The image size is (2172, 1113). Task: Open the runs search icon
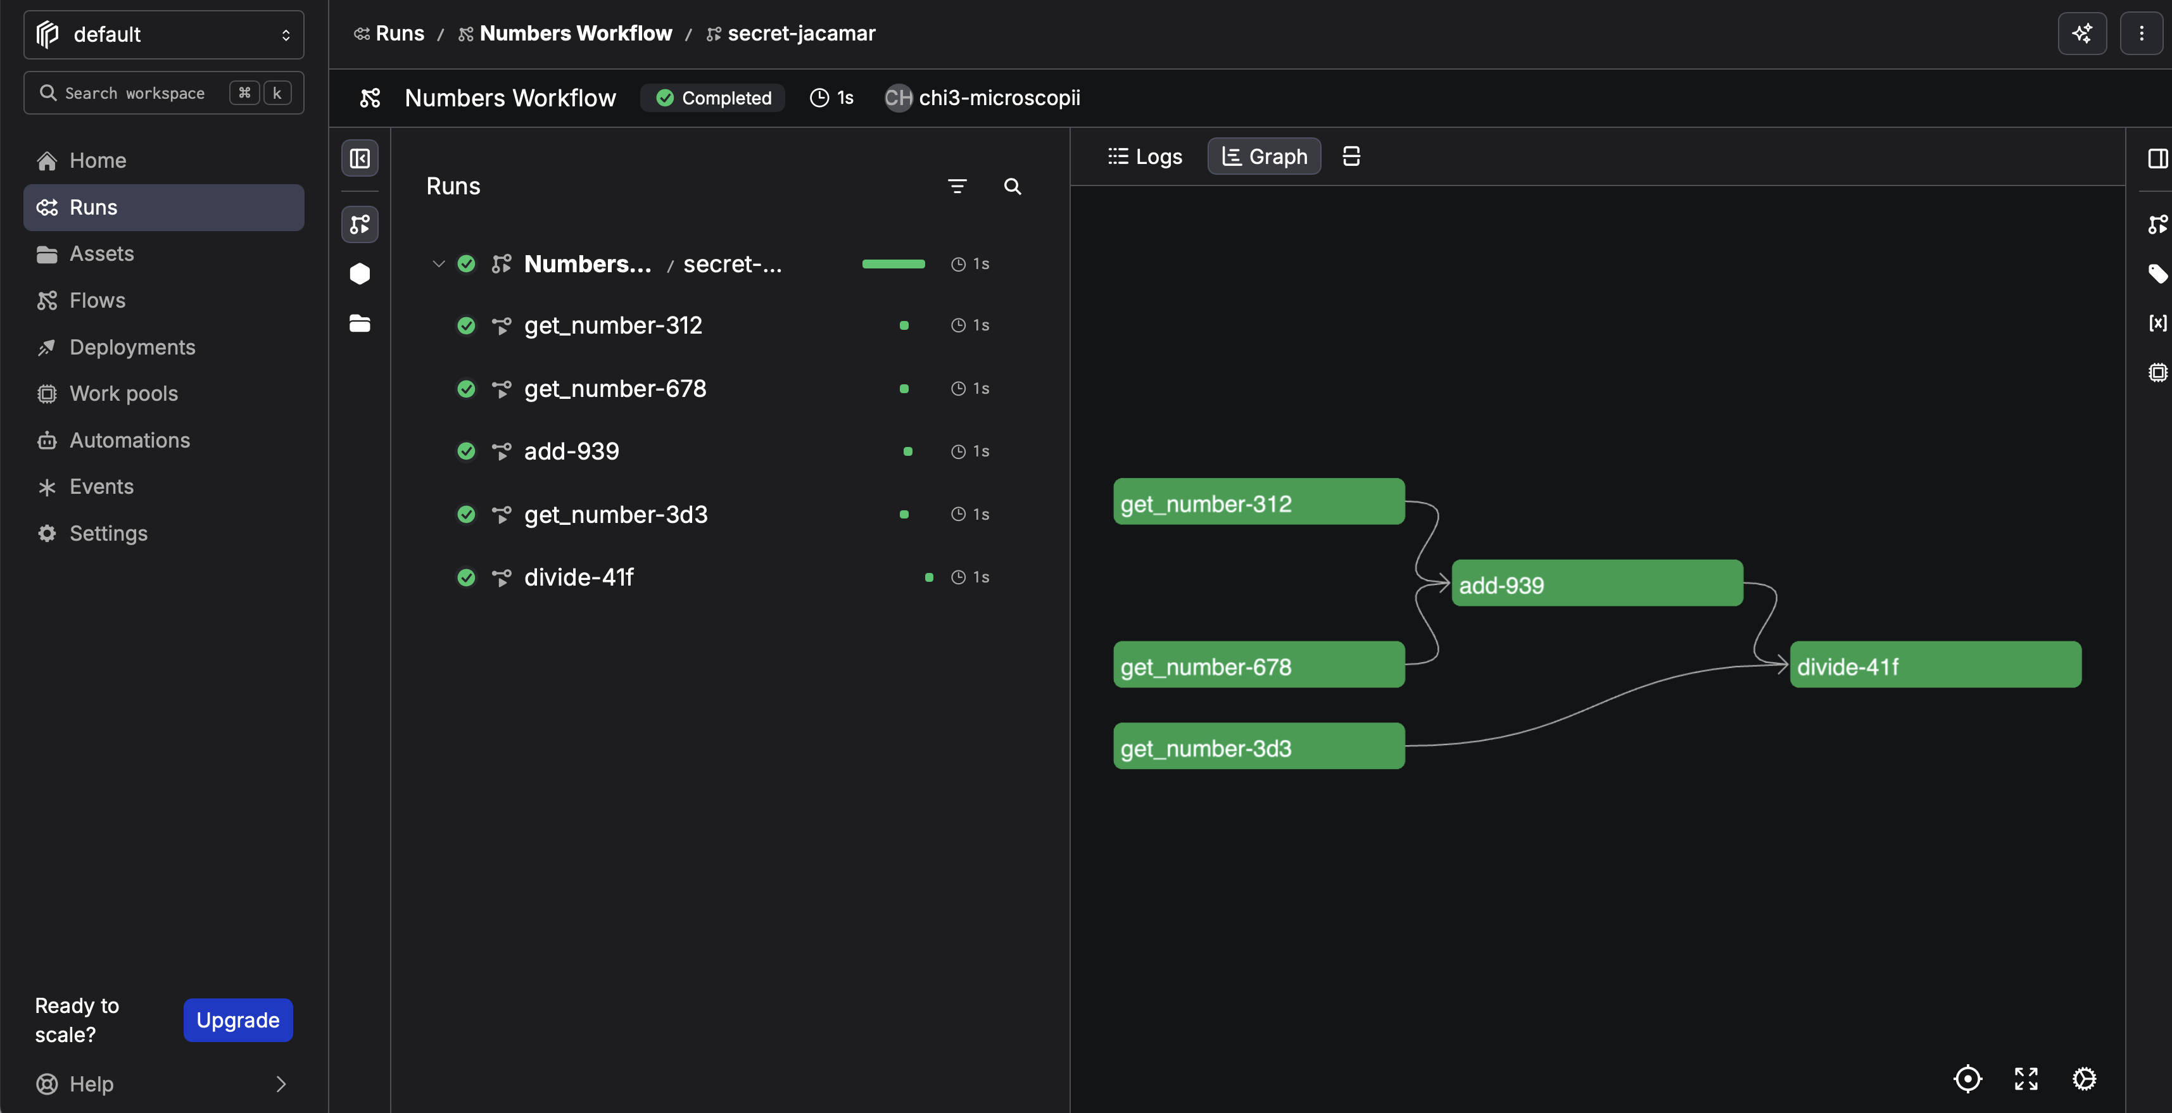pos(1013,186)
